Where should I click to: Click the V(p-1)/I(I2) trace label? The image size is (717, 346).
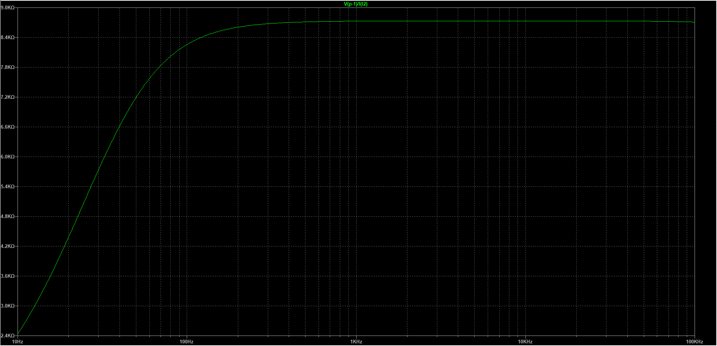356,4
